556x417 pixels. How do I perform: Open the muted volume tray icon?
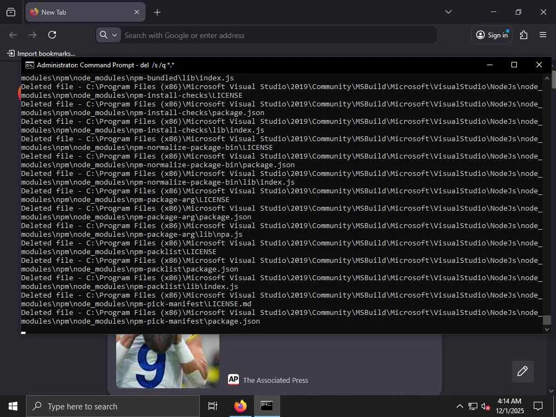(485, 406)
